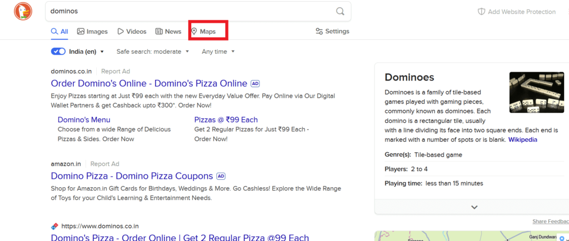Open Domino Pizza Coupons ad result
The height and width of the screenshot is (241, 569).
point(132,176)
